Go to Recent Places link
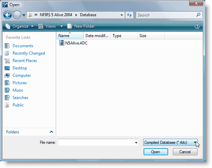 (24, 61)
